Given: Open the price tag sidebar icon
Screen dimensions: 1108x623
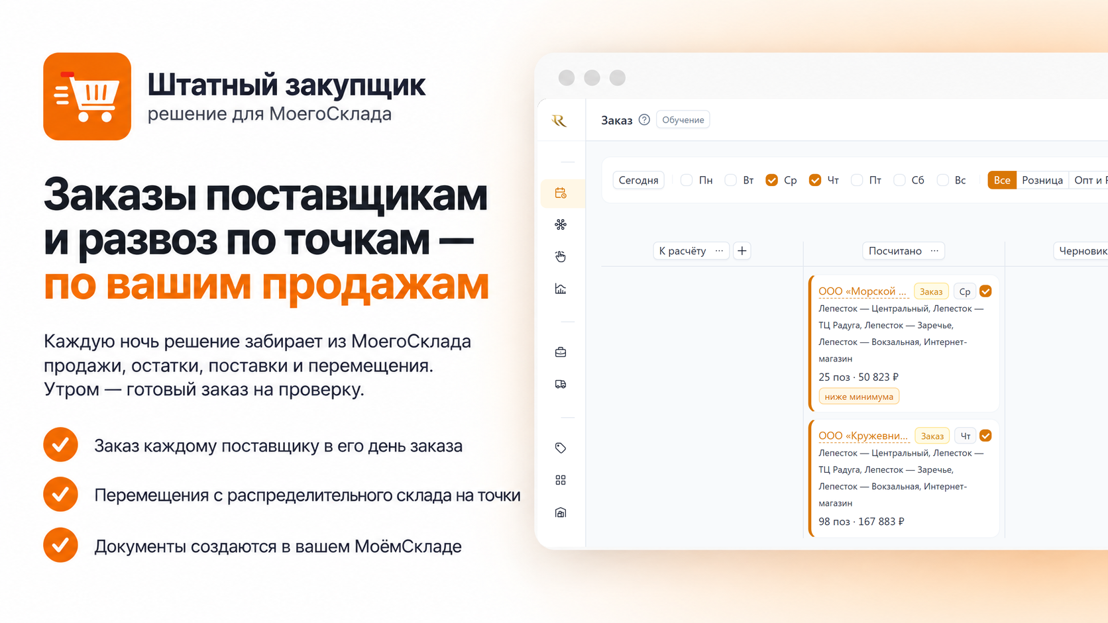Looking at the screenshot, I should 561,448.
